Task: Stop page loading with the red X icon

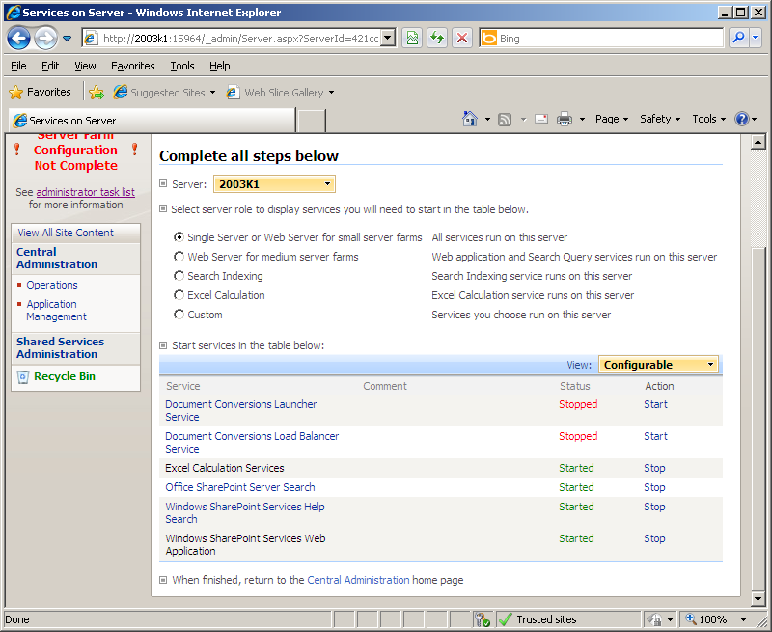Action: (x=462, y=38)
